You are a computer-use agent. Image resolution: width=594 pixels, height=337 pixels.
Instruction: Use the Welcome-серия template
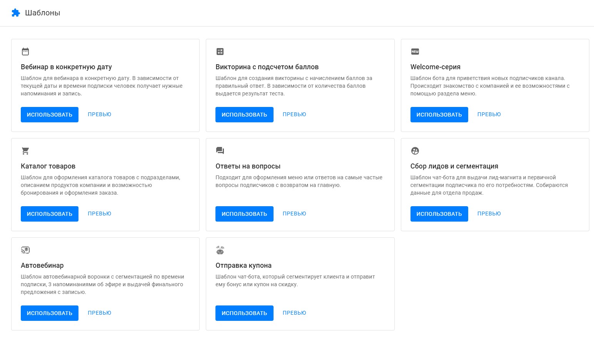(439, 115)
